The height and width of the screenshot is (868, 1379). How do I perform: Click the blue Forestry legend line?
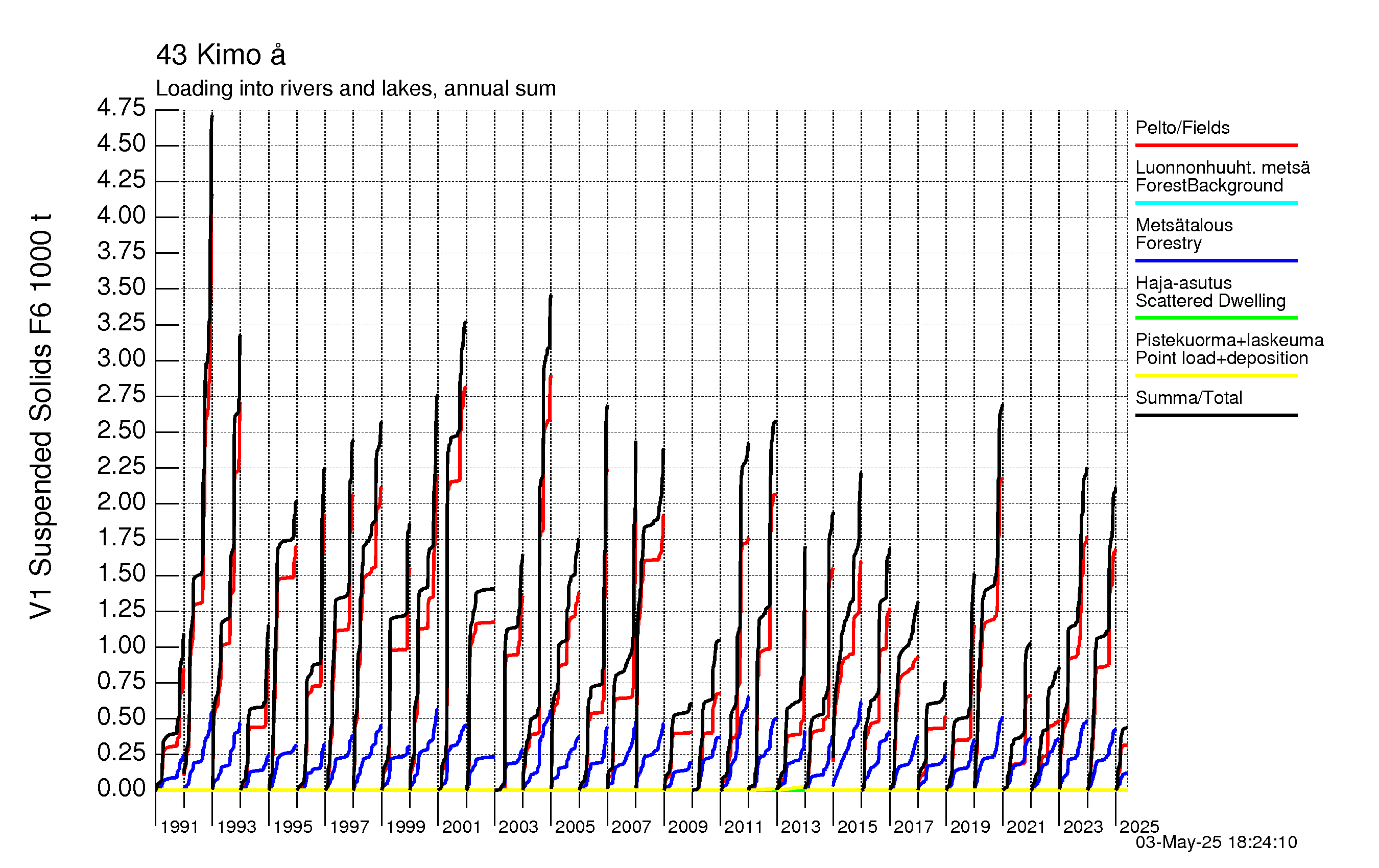(1217, 260)
